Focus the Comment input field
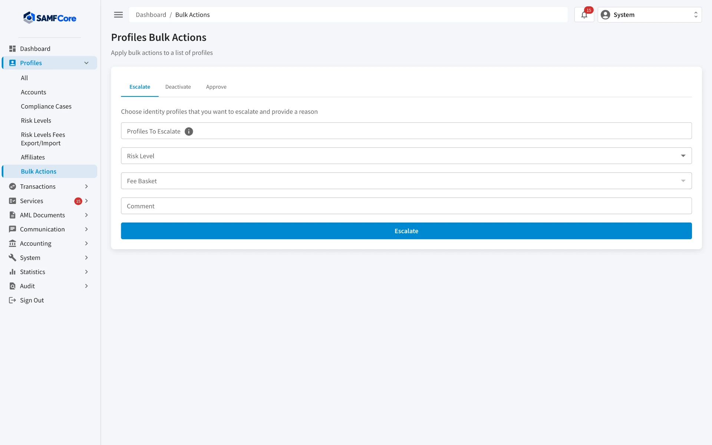Image resolution: width=712 pixels, height=445 pixels. coord(406,206)
